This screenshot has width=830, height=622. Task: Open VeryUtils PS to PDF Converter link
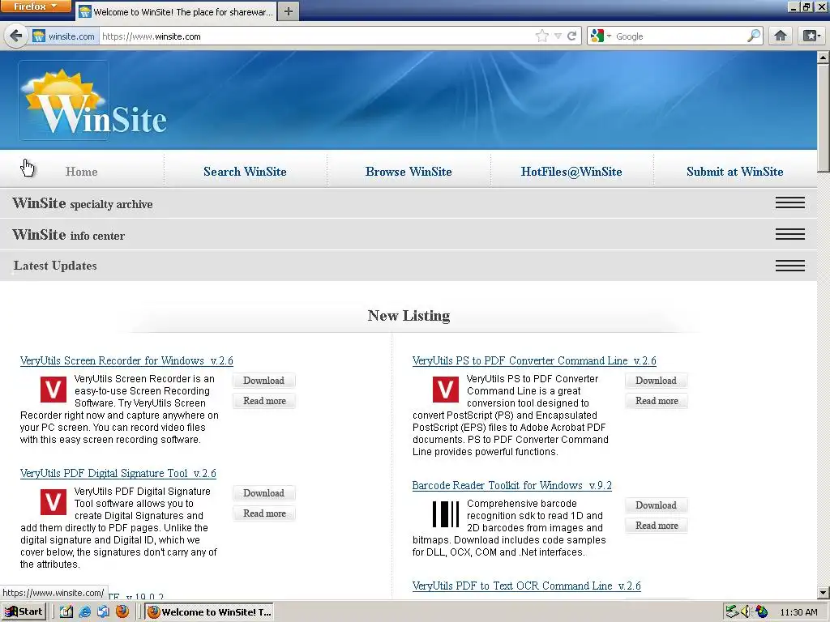(x=534, y=360)
